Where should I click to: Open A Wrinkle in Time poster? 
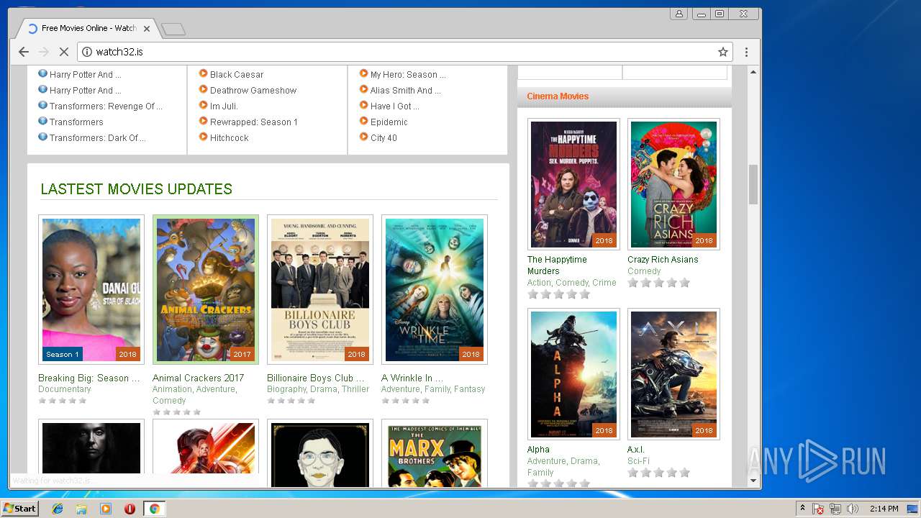(435, 289)
